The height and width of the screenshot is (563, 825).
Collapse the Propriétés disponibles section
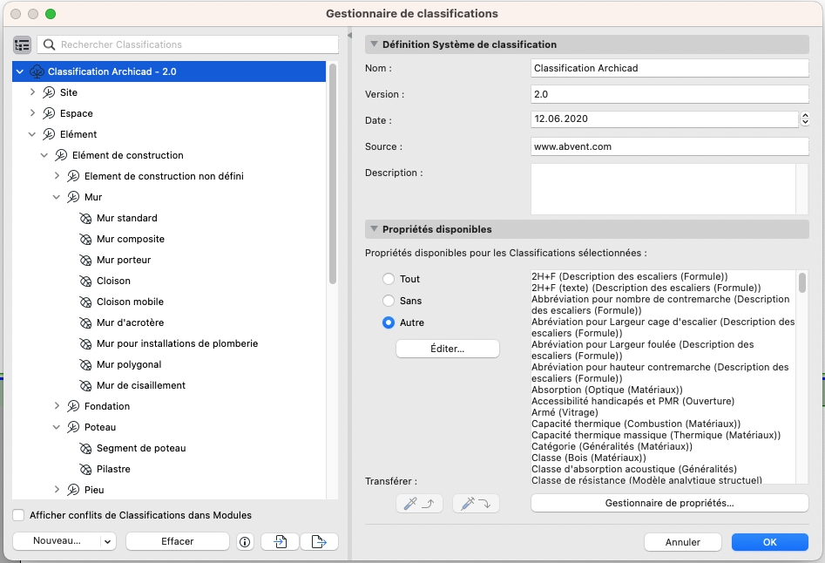(374, 229)
